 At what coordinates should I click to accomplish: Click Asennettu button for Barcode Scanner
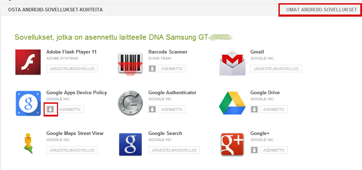tap(171, 69)
